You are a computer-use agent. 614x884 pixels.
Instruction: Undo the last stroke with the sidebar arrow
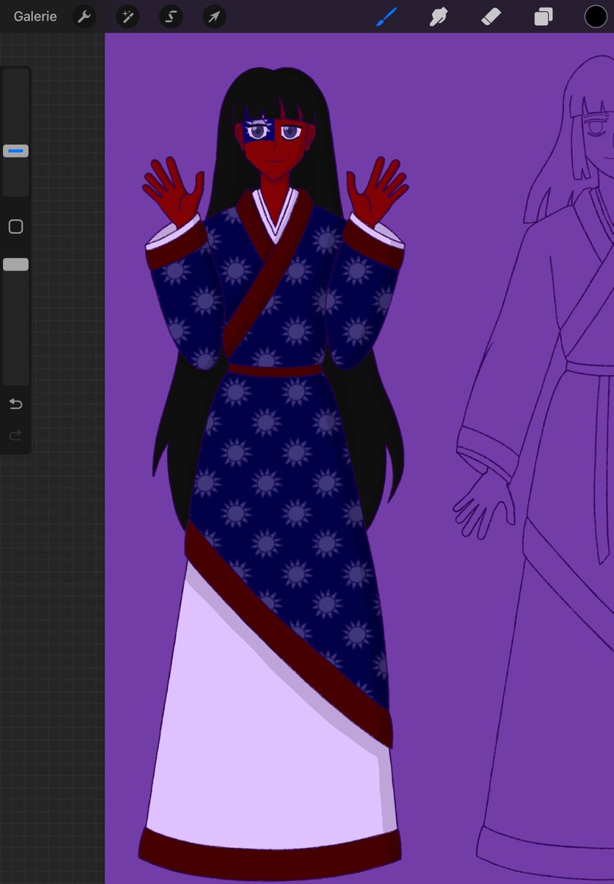tap(15, 404)
